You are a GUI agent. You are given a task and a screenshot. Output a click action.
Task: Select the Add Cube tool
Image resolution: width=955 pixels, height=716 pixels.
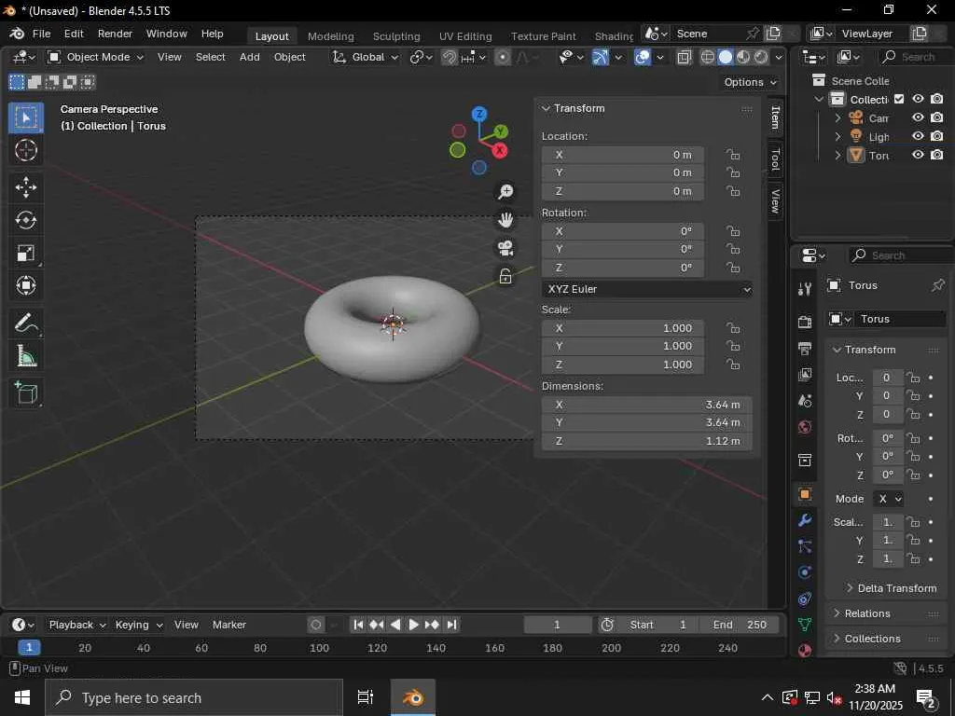click(25, 393)
